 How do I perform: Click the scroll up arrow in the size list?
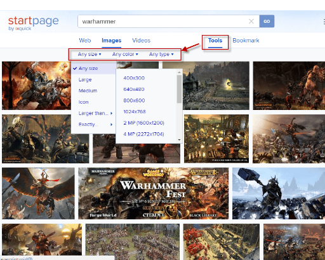point(179,72)
